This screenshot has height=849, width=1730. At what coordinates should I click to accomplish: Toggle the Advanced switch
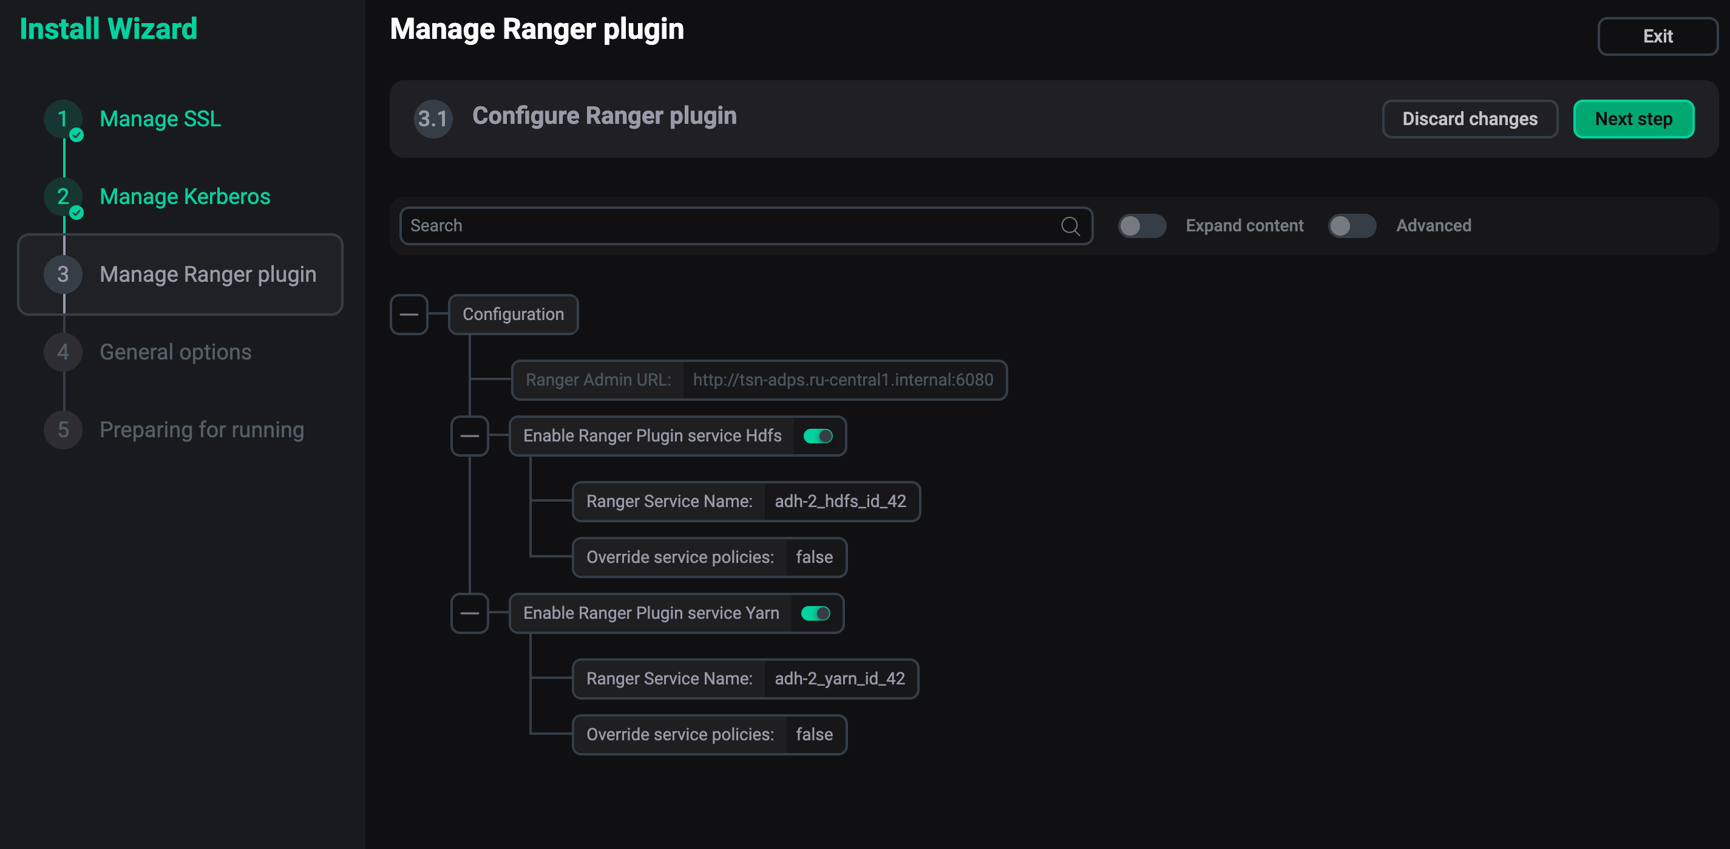[x=1352, y=226]
